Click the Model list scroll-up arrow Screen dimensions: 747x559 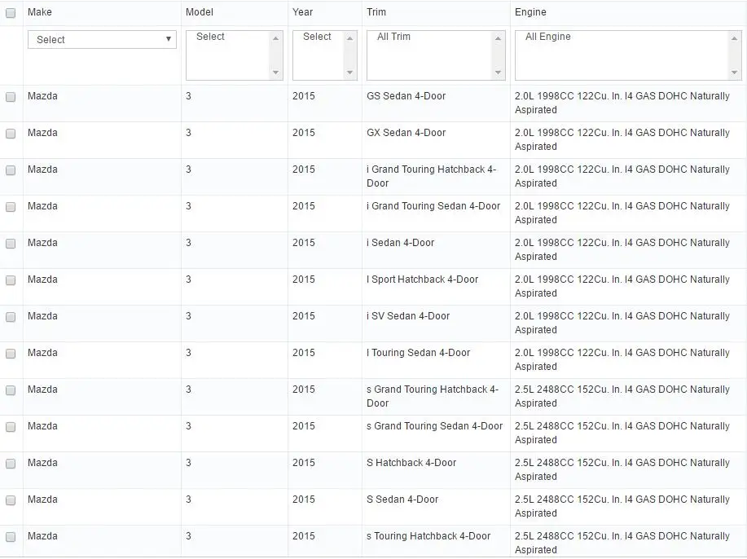click(276, 38)
